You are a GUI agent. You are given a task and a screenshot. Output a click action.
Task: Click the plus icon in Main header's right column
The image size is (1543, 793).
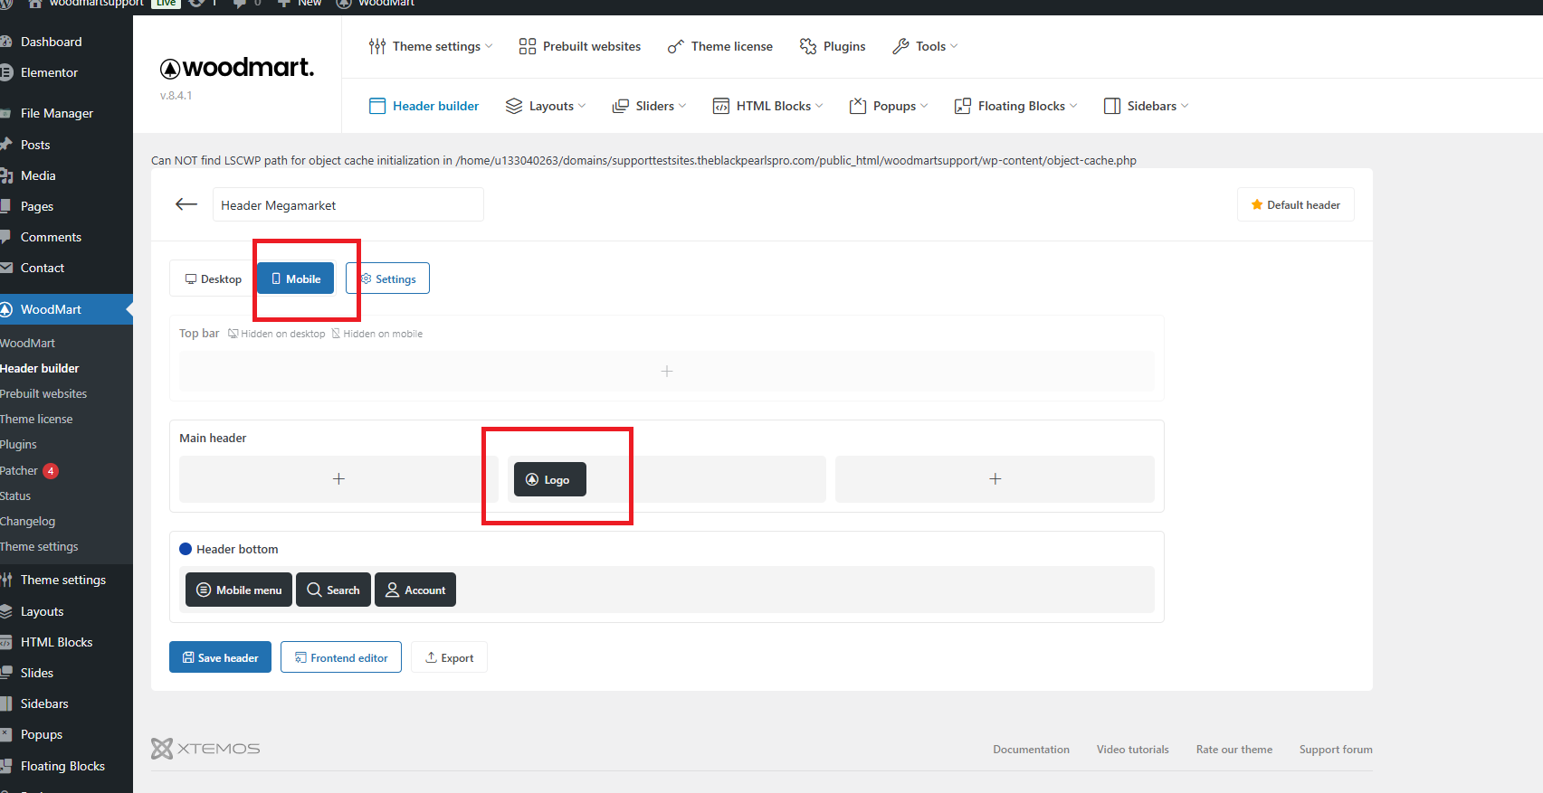(x=995, y=479)
